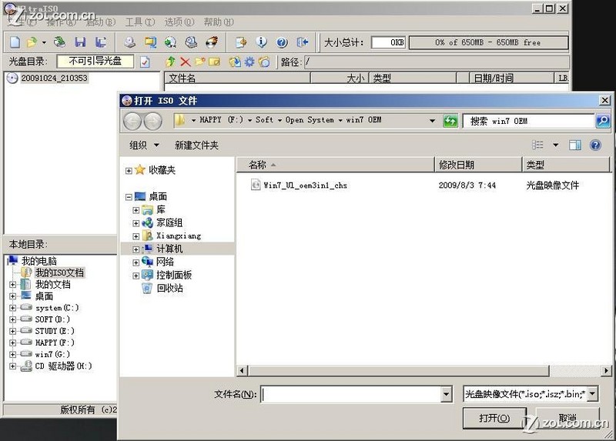Screen dimensions: 616x441
Task: Collapse the 桌面 node in navigation pane
Action: point(129,197)
